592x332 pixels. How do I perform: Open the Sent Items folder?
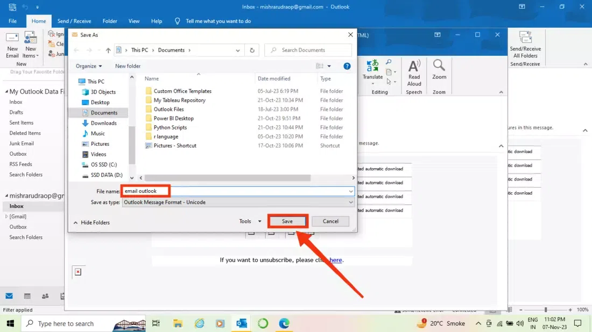click(22, 123)
